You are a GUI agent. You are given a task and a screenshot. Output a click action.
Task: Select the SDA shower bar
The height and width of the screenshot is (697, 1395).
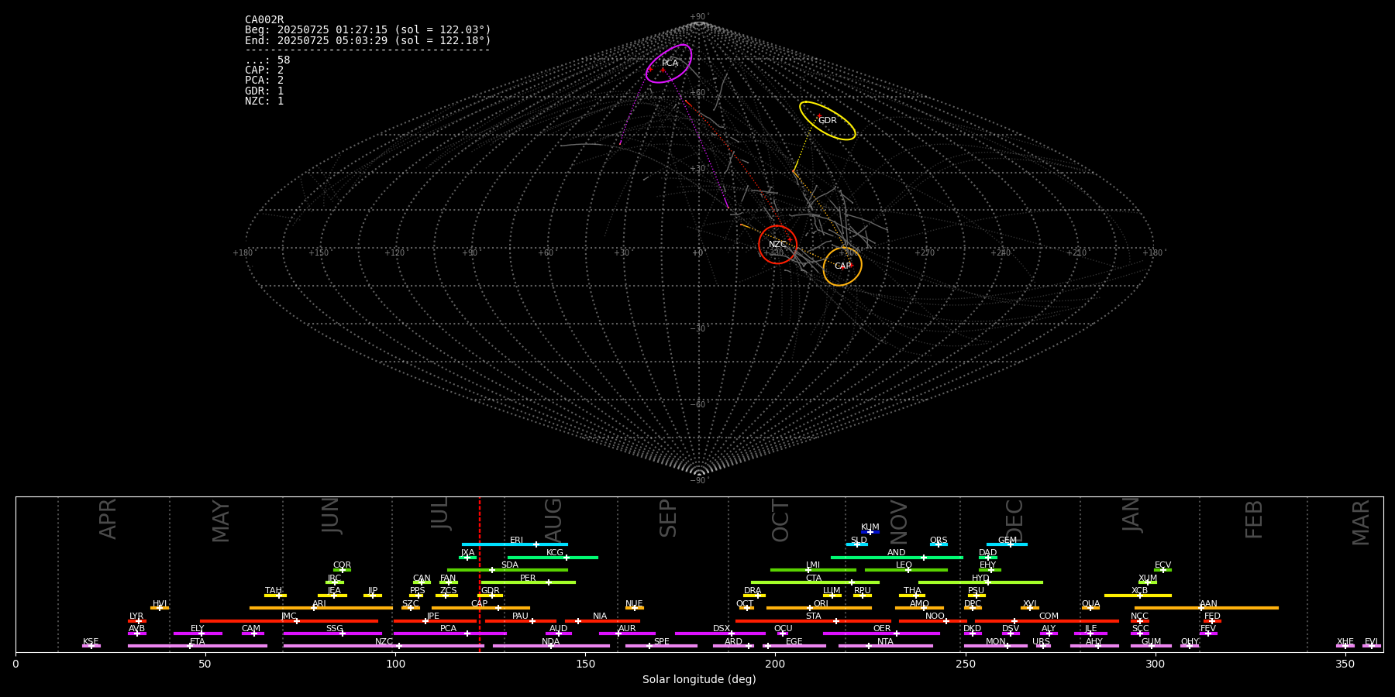[x=507, y=570]
